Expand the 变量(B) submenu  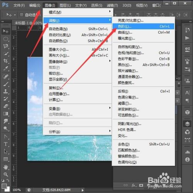coord(78,108)
